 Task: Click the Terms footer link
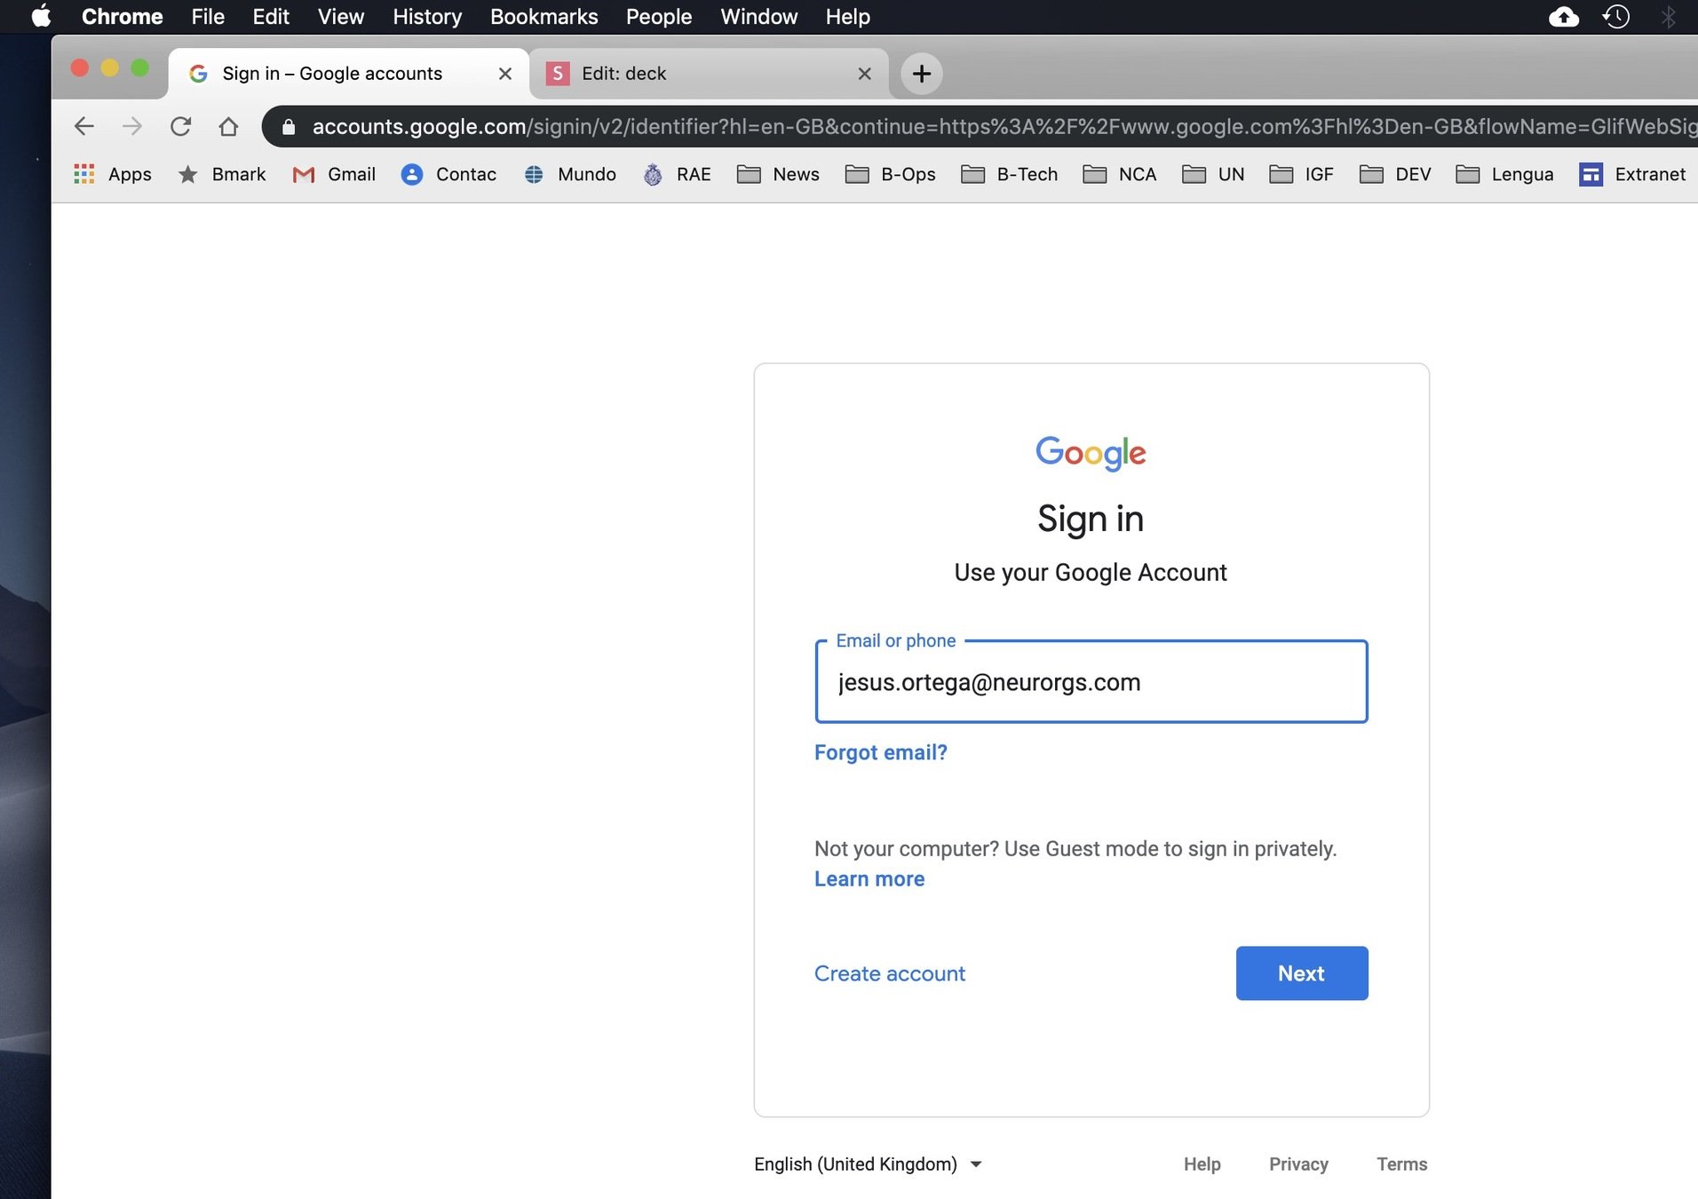[1401, 1163]
